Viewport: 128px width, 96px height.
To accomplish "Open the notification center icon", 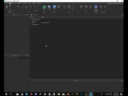I will pos(121,94).
